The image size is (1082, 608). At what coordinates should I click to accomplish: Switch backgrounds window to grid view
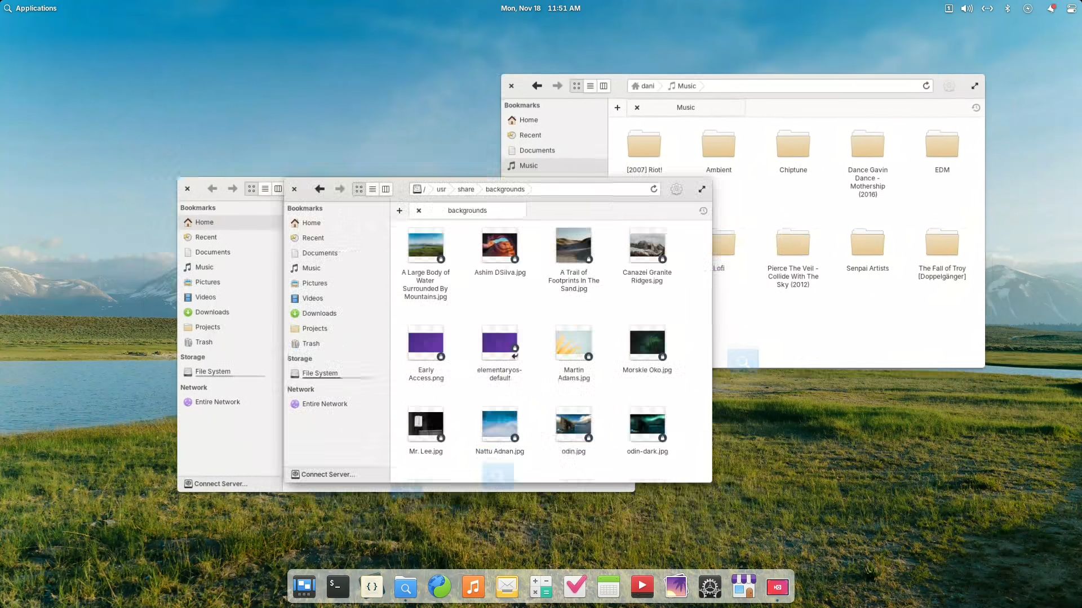click(x=359, y=189)
